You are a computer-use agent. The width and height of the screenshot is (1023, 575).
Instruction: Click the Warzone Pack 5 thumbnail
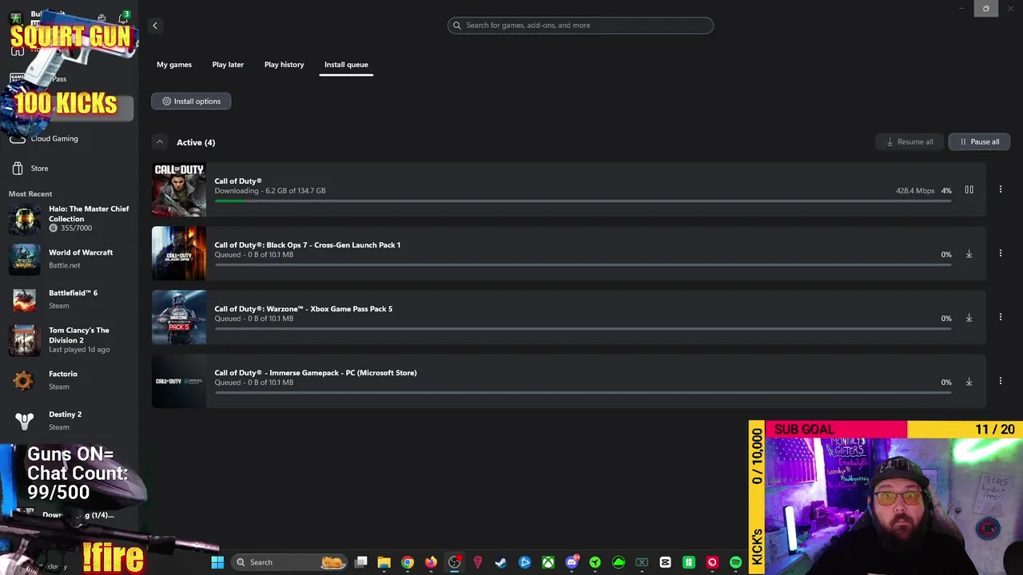point(179,317)
